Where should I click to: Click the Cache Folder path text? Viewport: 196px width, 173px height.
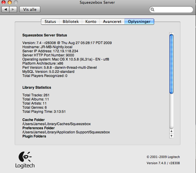(57, 124)
